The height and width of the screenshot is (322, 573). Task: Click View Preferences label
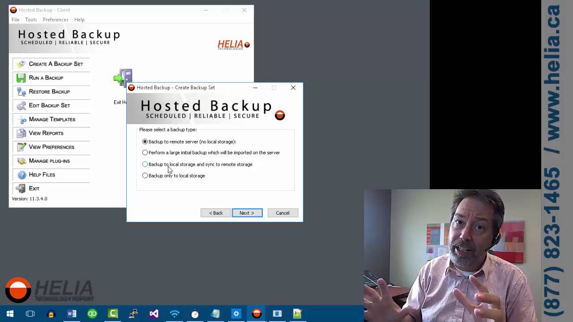pos(51,147)
